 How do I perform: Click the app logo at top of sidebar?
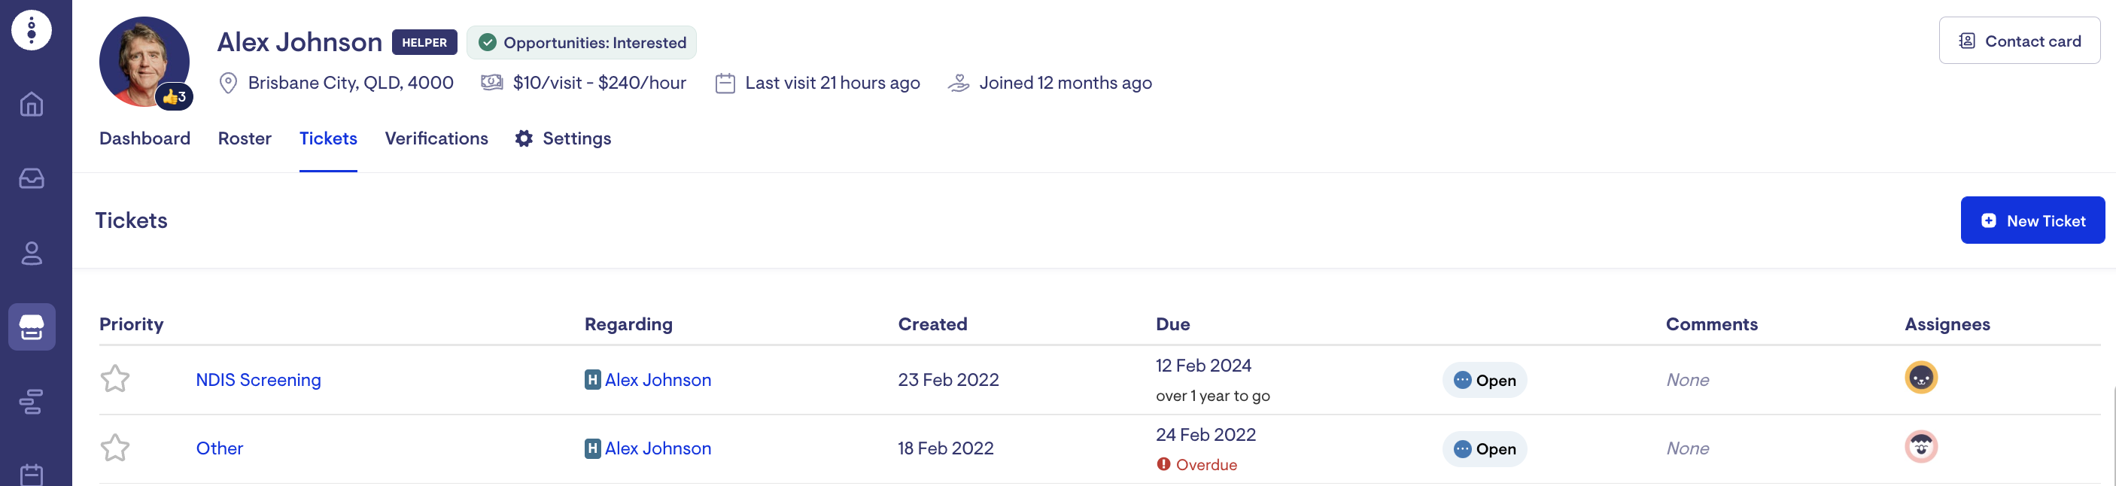[31, 30]
